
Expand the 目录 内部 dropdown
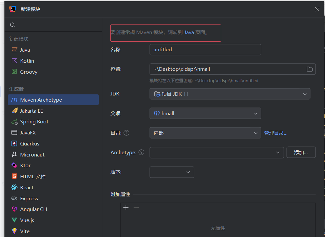(205, 133)
